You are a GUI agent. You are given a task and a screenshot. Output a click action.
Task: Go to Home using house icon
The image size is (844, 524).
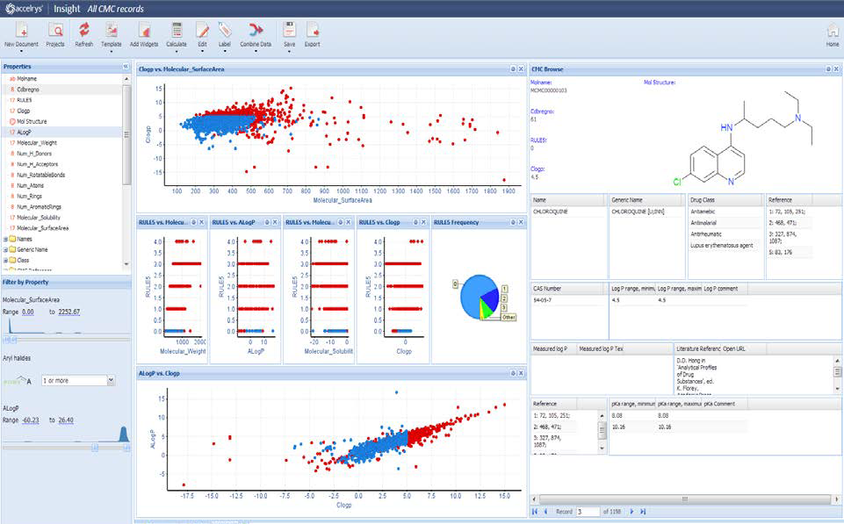coord(833,30)
